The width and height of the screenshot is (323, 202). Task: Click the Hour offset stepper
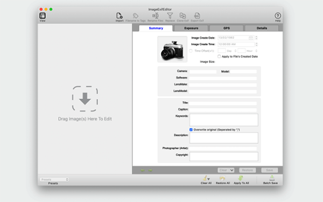(x=256, y=51)
